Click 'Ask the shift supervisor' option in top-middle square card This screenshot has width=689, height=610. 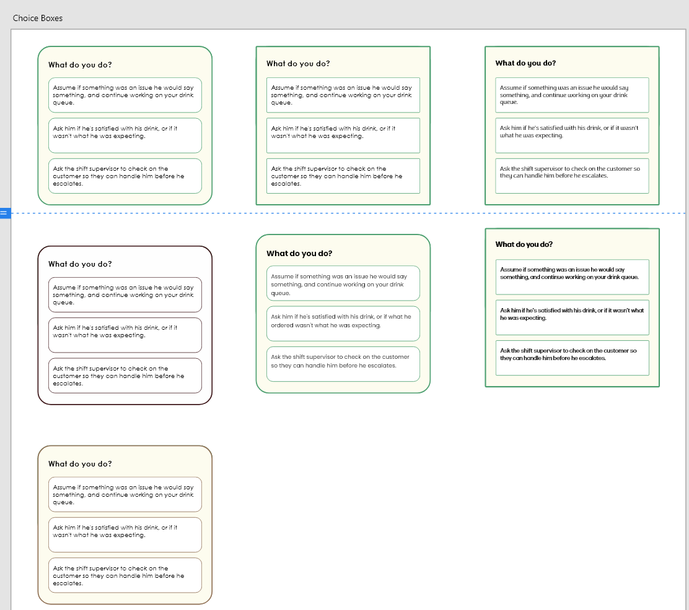click(343, 176)
